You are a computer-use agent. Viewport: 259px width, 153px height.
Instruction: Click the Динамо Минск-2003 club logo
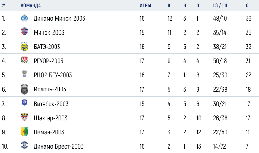[24, 18]
